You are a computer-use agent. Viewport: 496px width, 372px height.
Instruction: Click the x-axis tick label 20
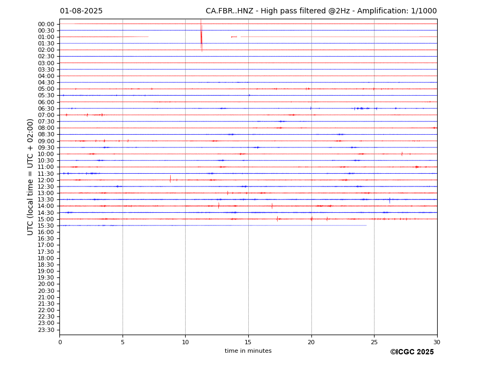click(311, 342)
